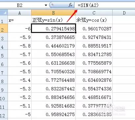
Task: Select row 9 header
Action: [4, 88]
